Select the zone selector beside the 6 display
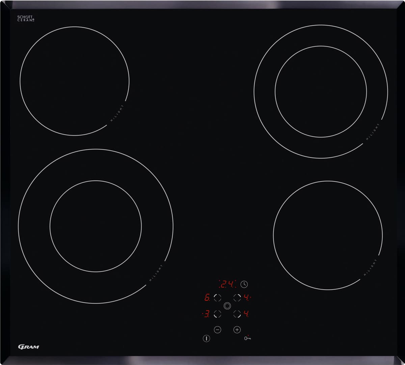This screenshot has width=405, height=365. click(217, 298)
